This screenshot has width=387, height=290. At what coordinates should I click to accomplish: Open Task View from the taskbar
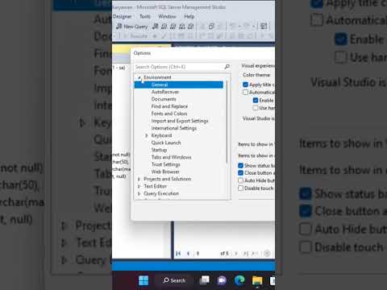pyautogui.click(x=205, y=280)
